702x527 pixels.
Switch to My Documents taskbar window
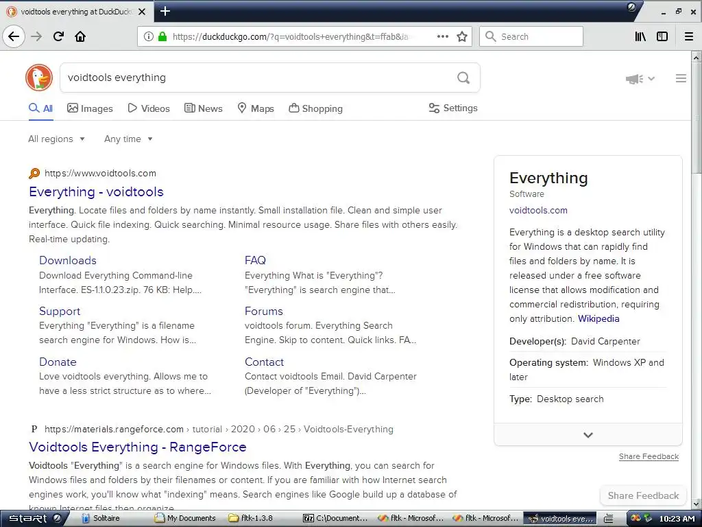185,519
